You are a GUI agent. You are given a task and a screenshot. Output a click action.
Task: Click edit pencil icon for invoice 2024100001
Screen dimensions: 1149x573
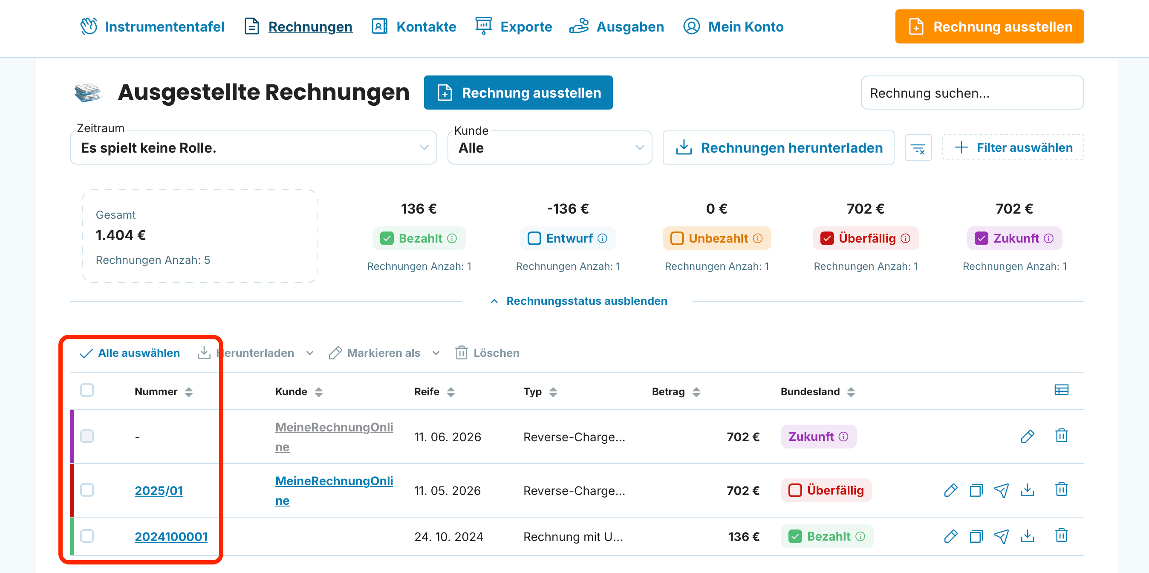pos(950,536)
